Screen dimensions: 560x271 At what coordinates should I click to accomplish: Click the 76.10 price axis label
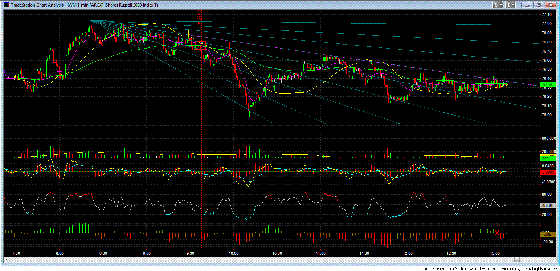(x=547, y=106)
